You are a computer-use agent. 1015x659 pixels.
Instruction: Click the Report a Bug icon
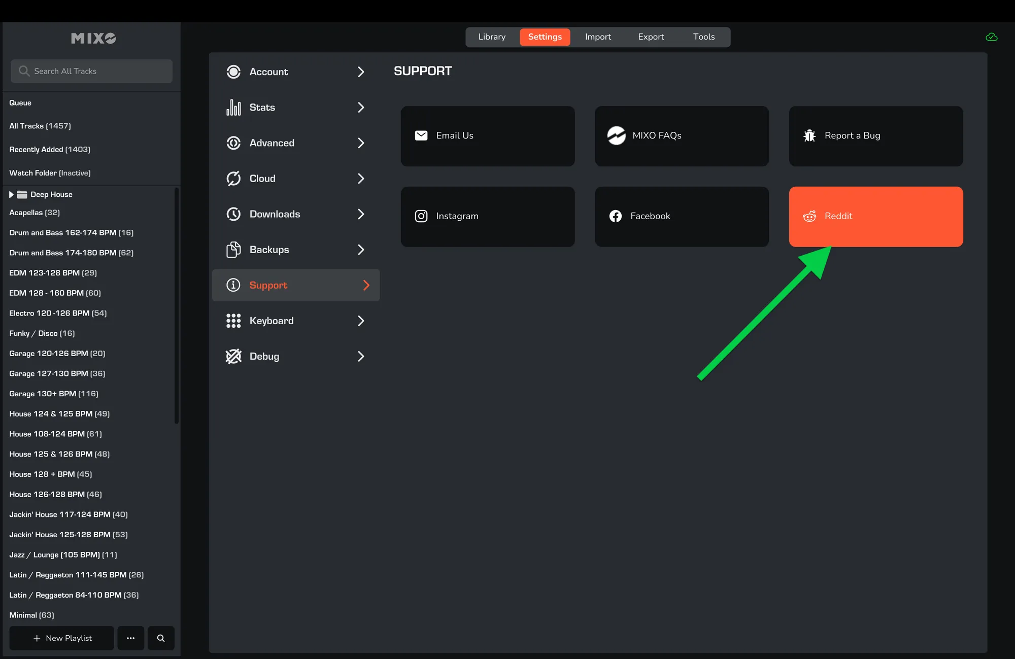(x=809, y=135)
